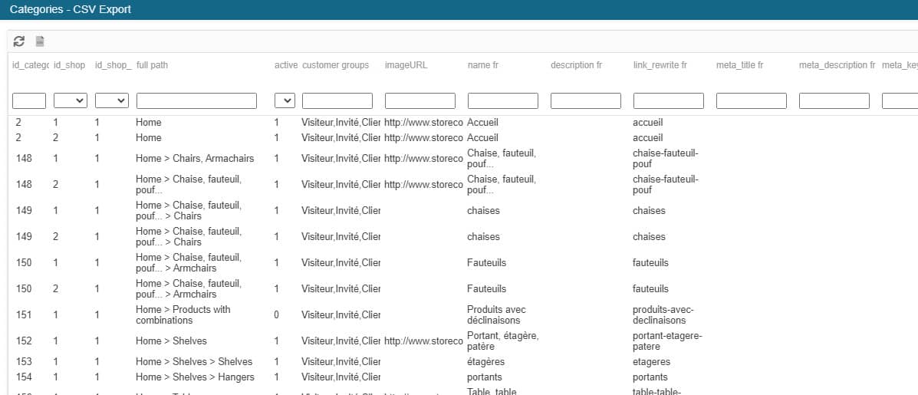The image size is (918, 395).
Task: Click the customer groups filter field
Action: pos(337,100)
